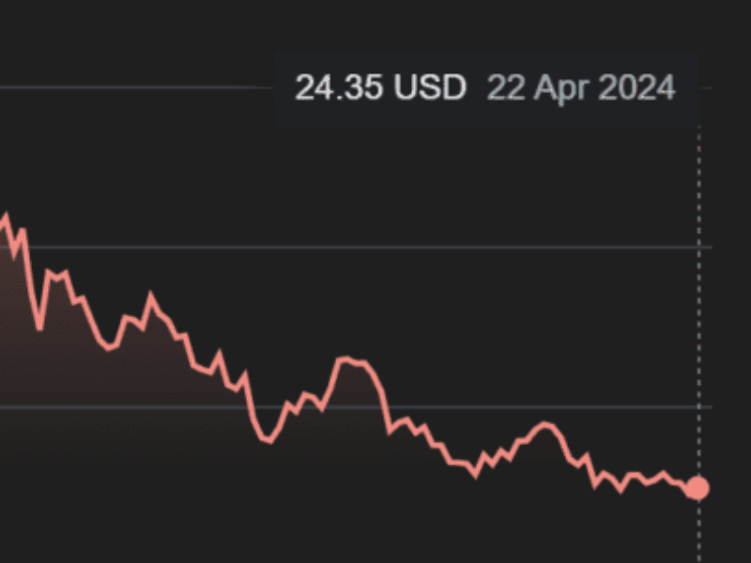Click the 24.35 USD price in tooltip
This screenshot has width=751, height=563.
pyautogui.click(x=380, y=88)
